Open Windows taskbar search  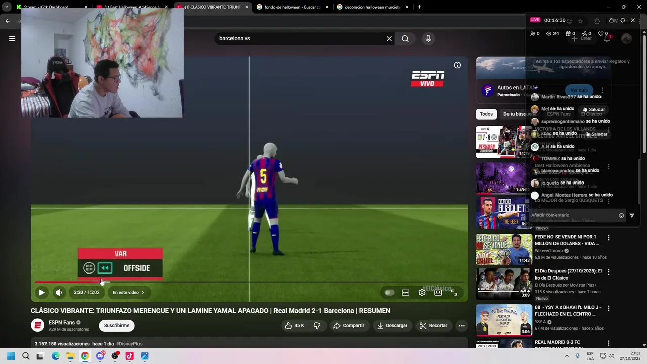point(26,356)
